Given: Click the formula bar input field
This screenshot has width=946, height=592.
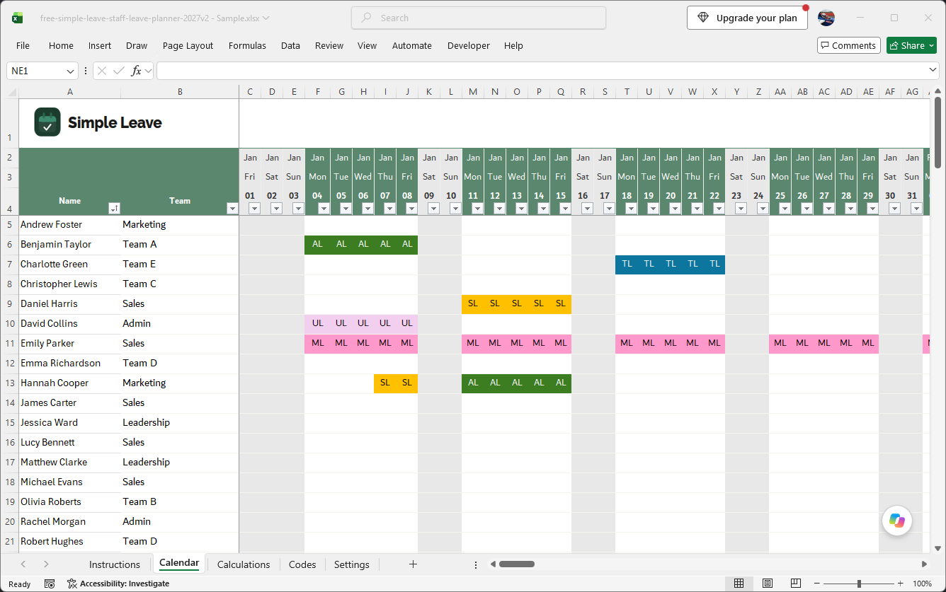Looking at the screenshot, I should point(541,71).
